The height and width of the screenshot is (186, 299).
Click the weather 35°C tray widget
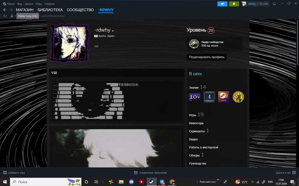click(x=242, y=182)
